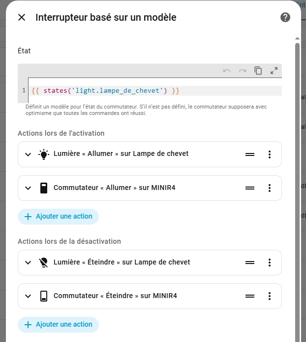Click inside the state template code field
This screenshot has width=306, height=342.
148,91
